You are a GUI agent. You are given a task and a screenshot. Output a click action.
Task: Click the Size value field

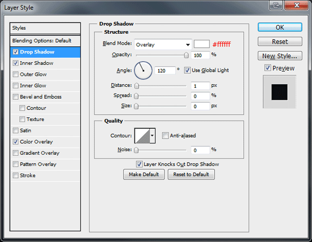point(200,106)
